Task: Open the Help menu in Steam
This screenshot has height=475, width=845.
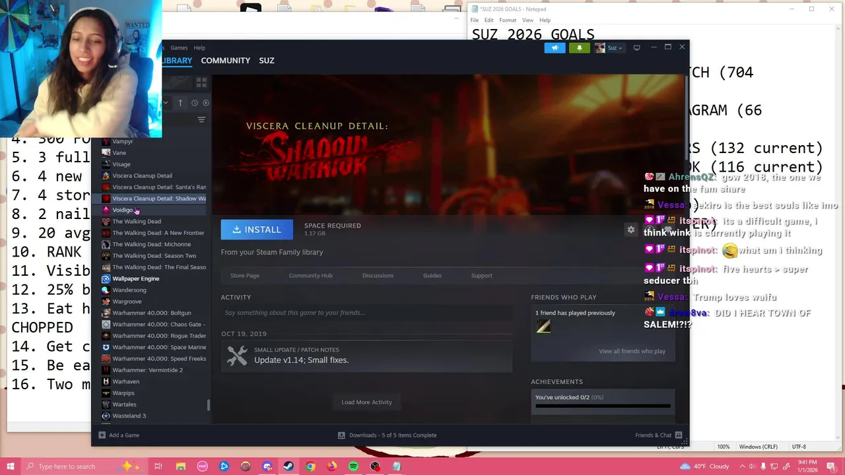Action: (x=199, y=47)
